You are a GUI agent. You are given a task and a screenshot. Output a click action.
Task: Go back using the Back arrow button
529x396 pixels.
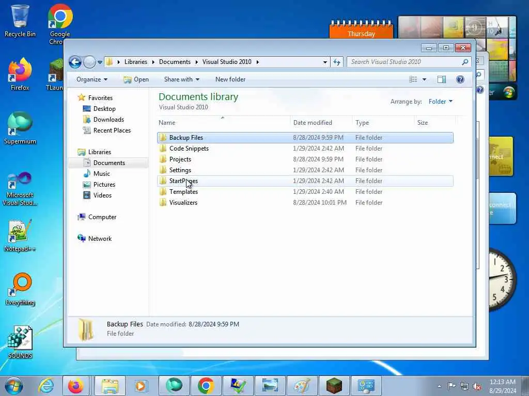coord(75,62)
